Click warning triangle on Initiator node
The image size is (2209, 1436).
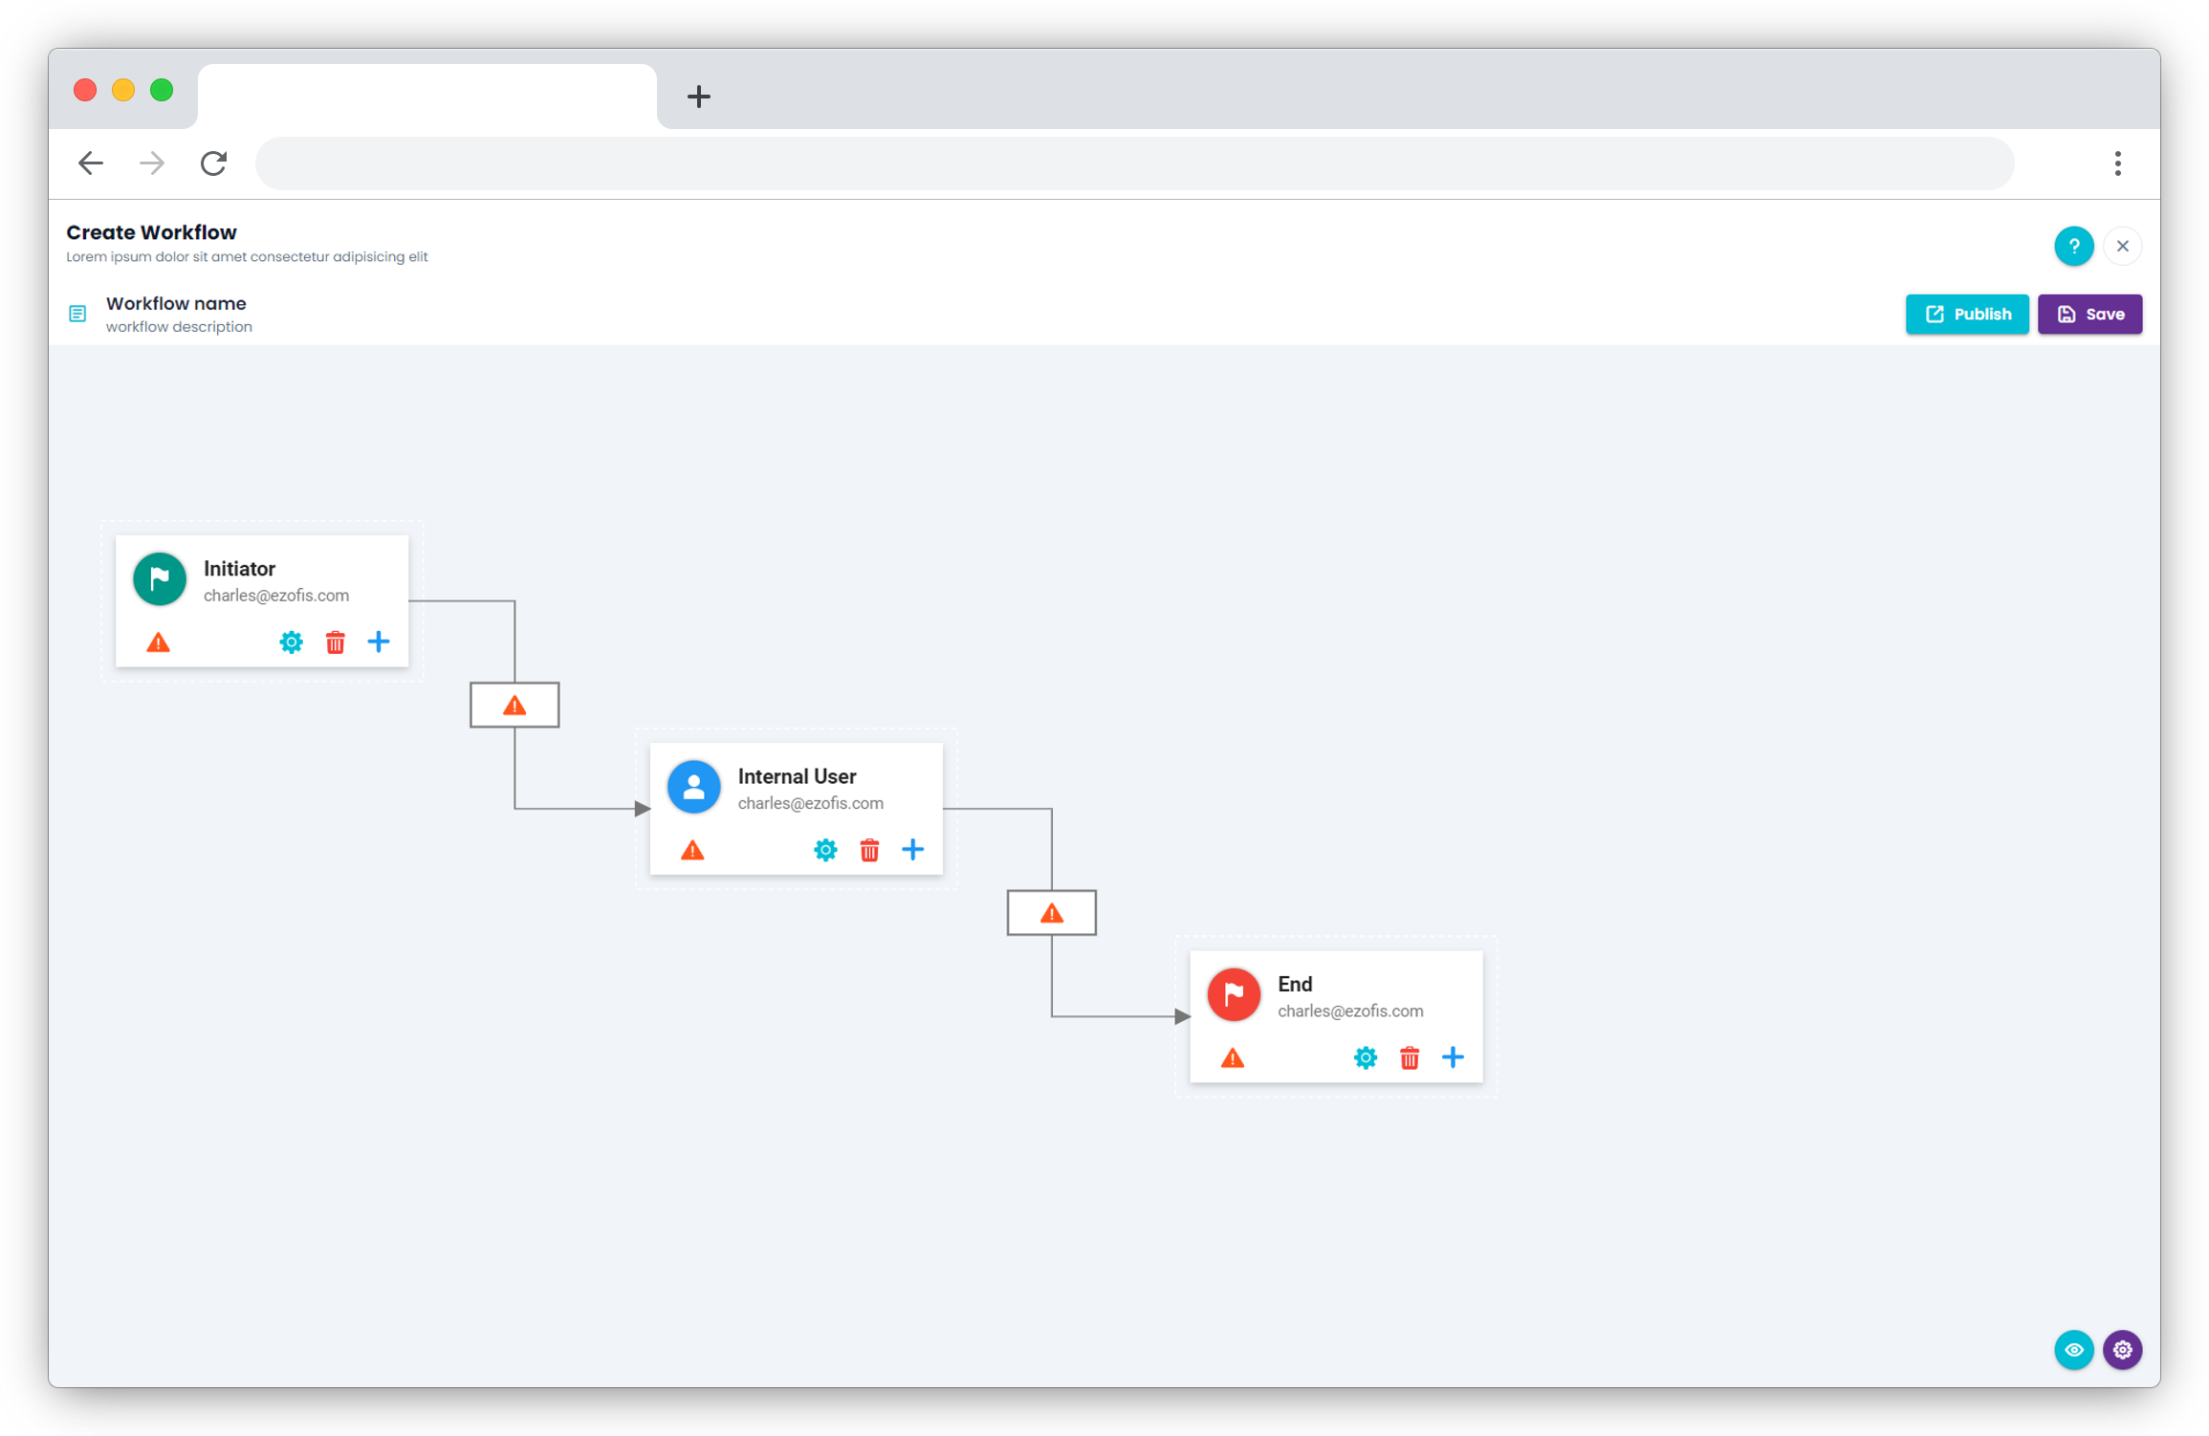point(158,642)
